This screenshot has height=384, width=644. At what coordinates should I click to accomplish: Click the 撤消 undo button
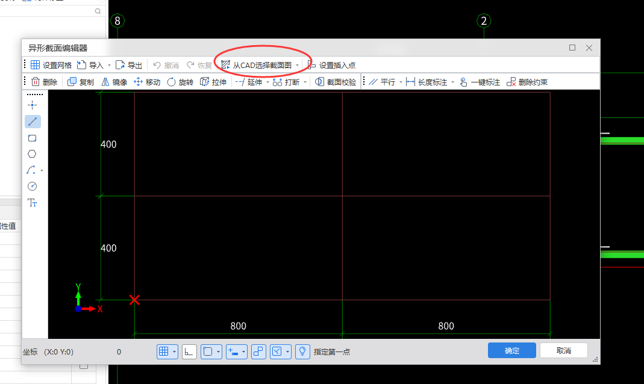(166, 65)
